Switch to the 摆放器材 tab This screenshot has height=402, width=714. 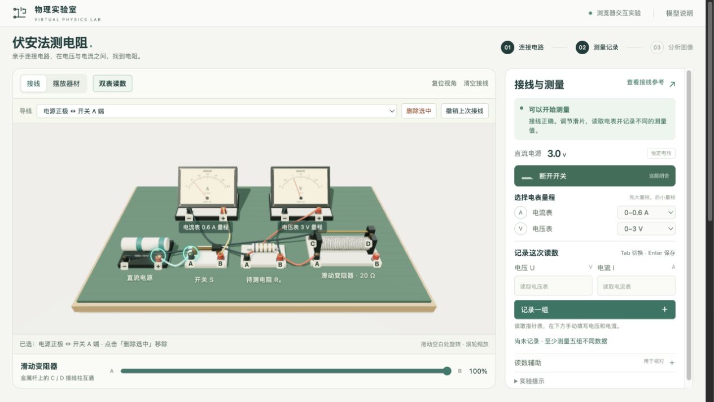[x=66, y=84]
